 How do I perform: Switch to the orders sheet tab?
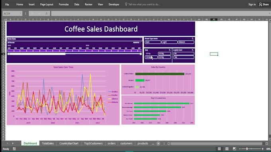click(112, 143)
